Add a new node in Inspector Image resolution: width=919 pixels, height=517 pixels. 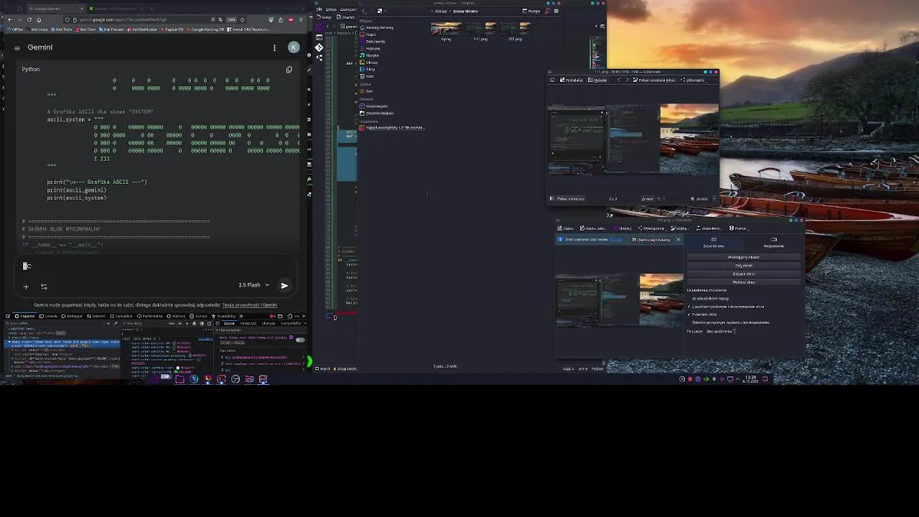point(108,324)
